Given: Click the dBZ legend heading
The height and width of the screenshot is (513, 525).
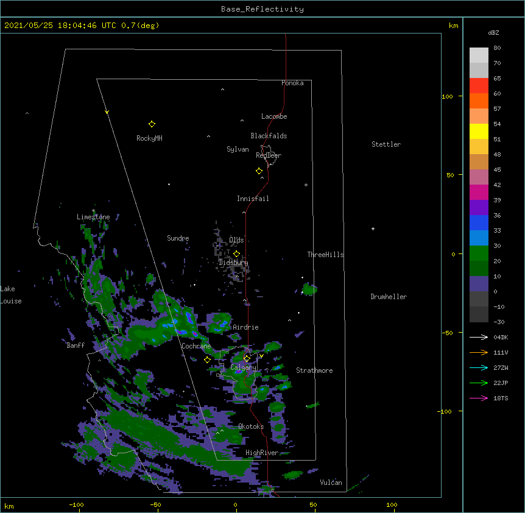Looking at the screenshot, I should click(x=493, y=33).
